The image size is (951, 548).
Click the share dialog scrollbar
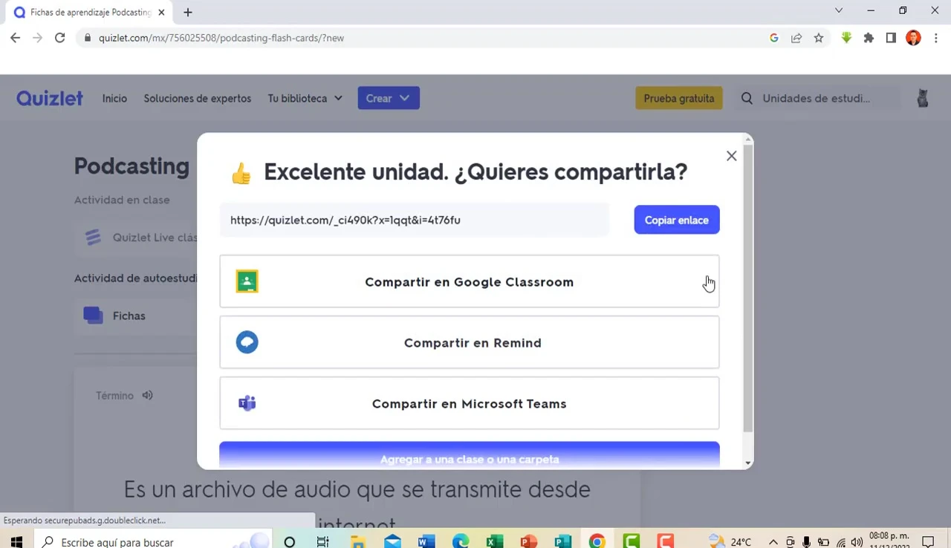(x=748, y=290)
